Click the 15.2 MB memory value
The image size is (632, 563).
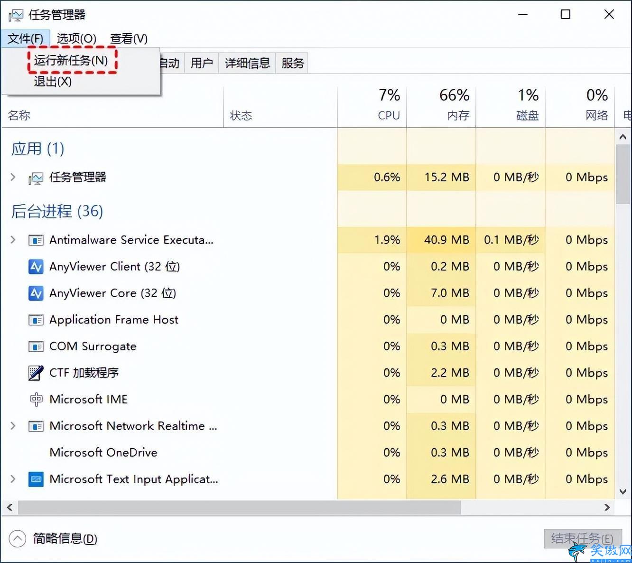[x=446, y=178]
